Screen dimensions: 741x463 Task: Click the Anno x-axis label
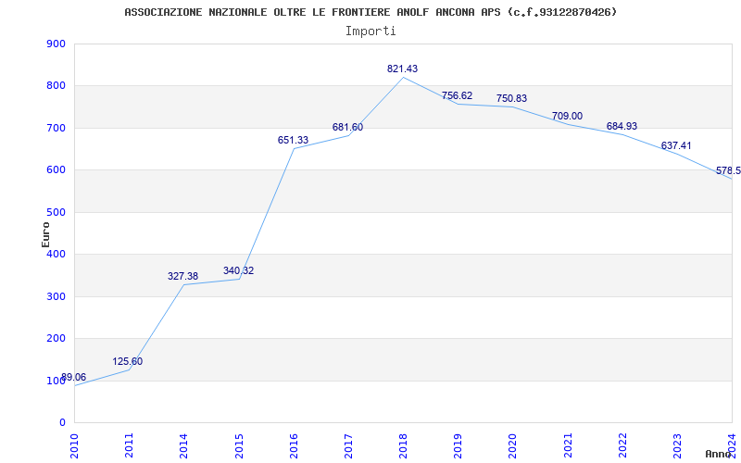[x=719, y=454]
